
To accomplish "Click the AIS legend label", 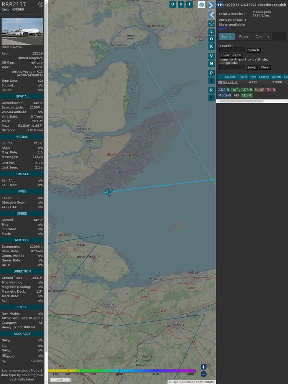I will tap(236, 95).
